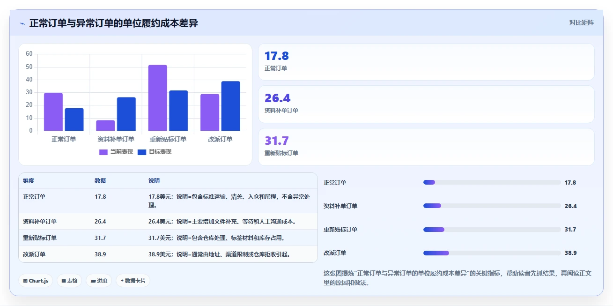Click the description starting 17.8美元 in table
This screenshot has height=306, width=613.
click(229, 201)
